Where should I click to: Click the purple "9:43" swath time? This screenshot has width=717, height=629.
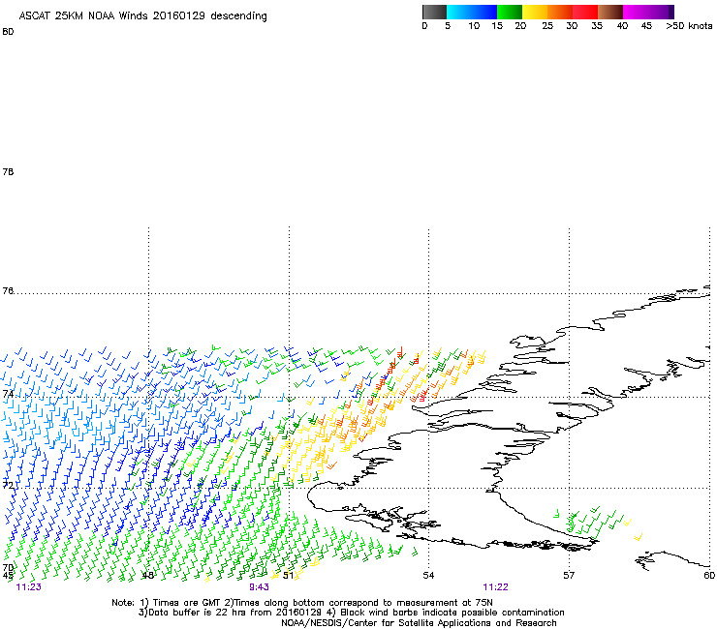(x=259, y=587)
